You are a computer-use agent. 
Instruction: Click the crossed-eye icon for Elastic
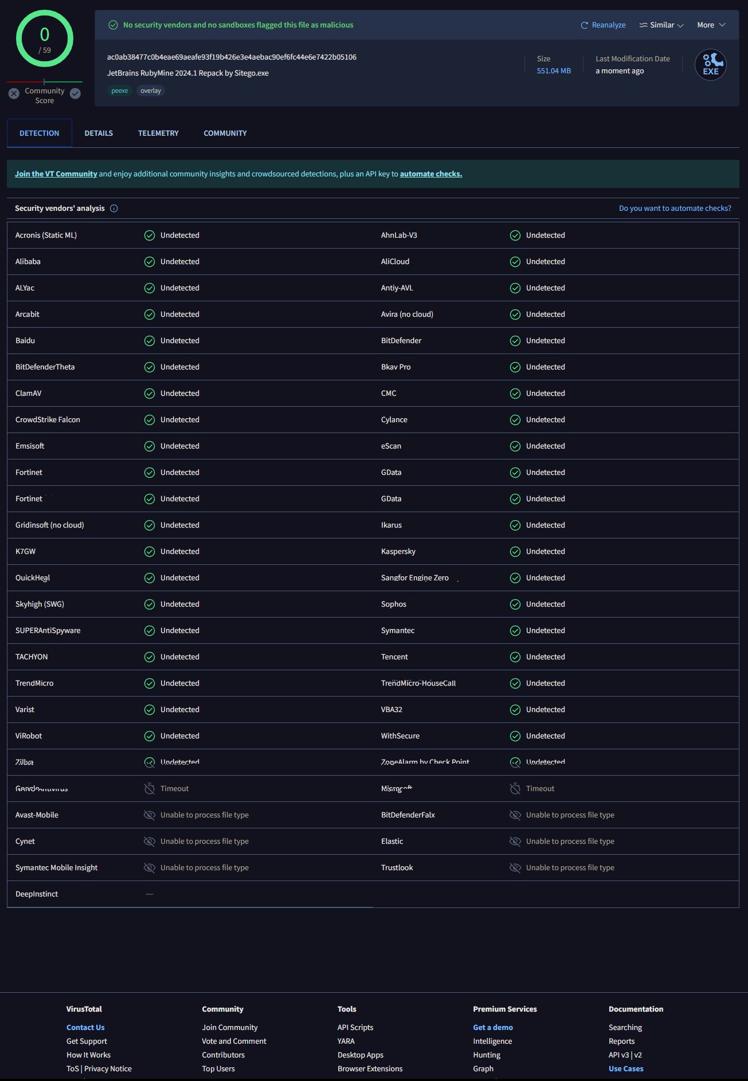(x=515, y=842)
